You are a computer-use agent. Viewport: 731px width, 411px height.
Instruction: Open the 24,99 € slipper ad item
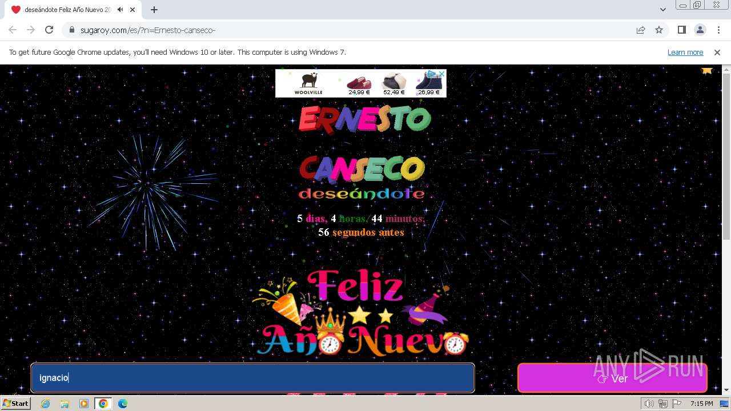[x=359, y=83]
